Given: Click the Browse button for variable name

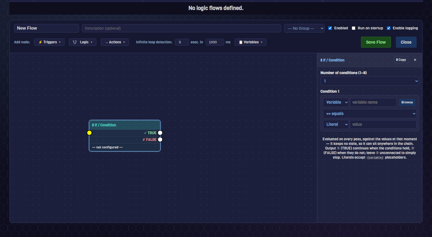Looking at the screenshot, I should [x=407, y=102].
